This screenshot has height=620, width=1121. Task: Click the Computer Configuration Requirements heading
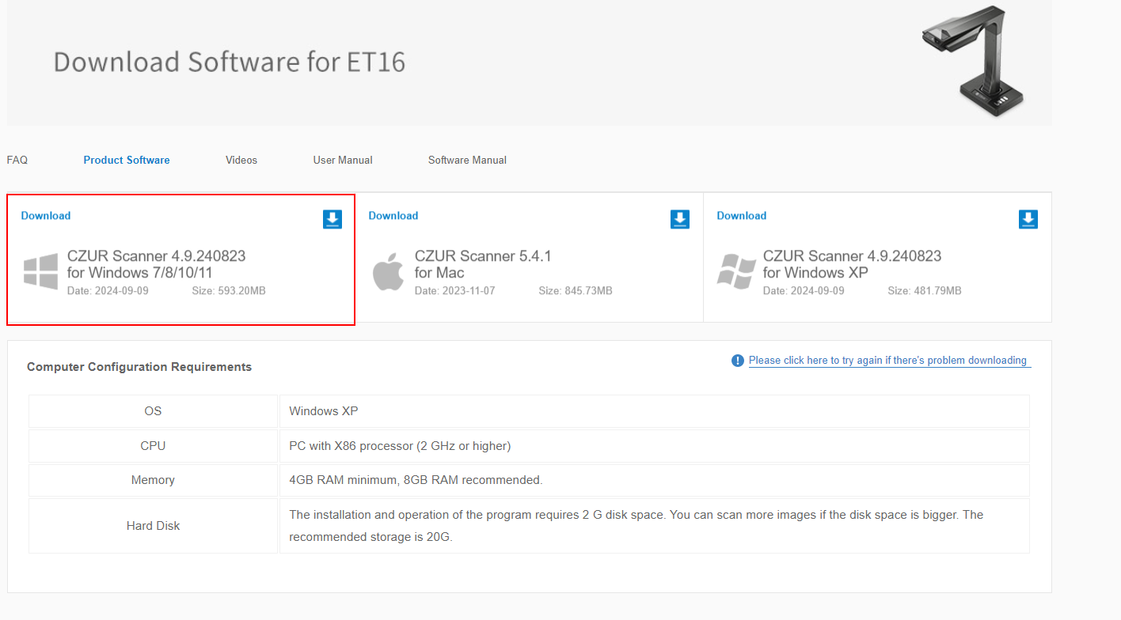click(x=139, y=367)
